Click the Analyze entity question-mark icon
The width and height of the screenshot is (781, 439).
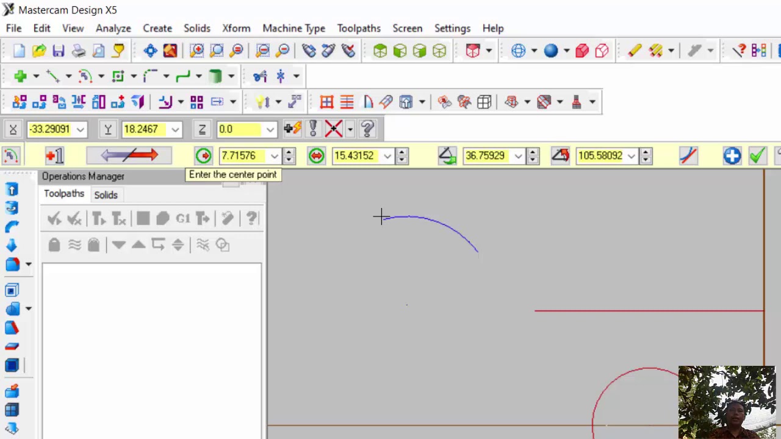(x=739, y=51)
